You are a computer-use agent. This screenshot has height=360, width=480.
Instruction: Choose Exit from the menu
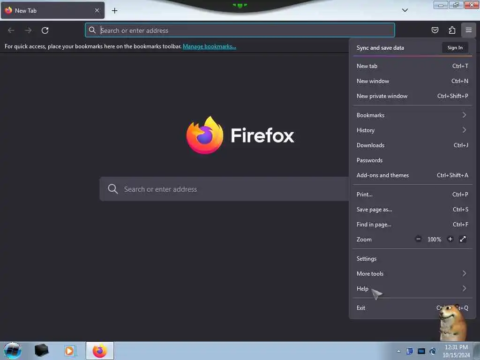point(412,307)
